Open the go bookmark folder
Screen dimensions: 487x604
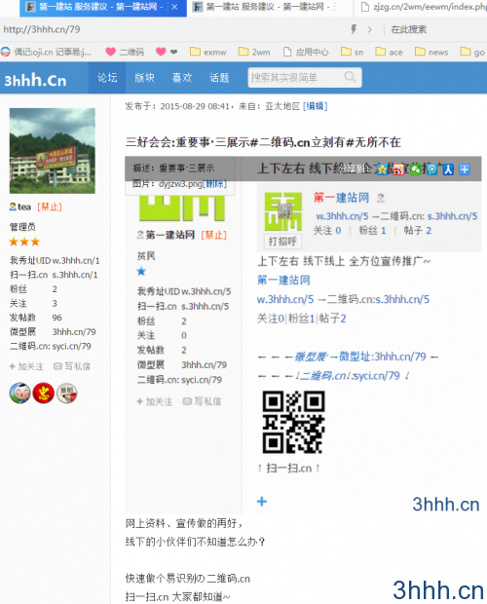coord(472,52)
